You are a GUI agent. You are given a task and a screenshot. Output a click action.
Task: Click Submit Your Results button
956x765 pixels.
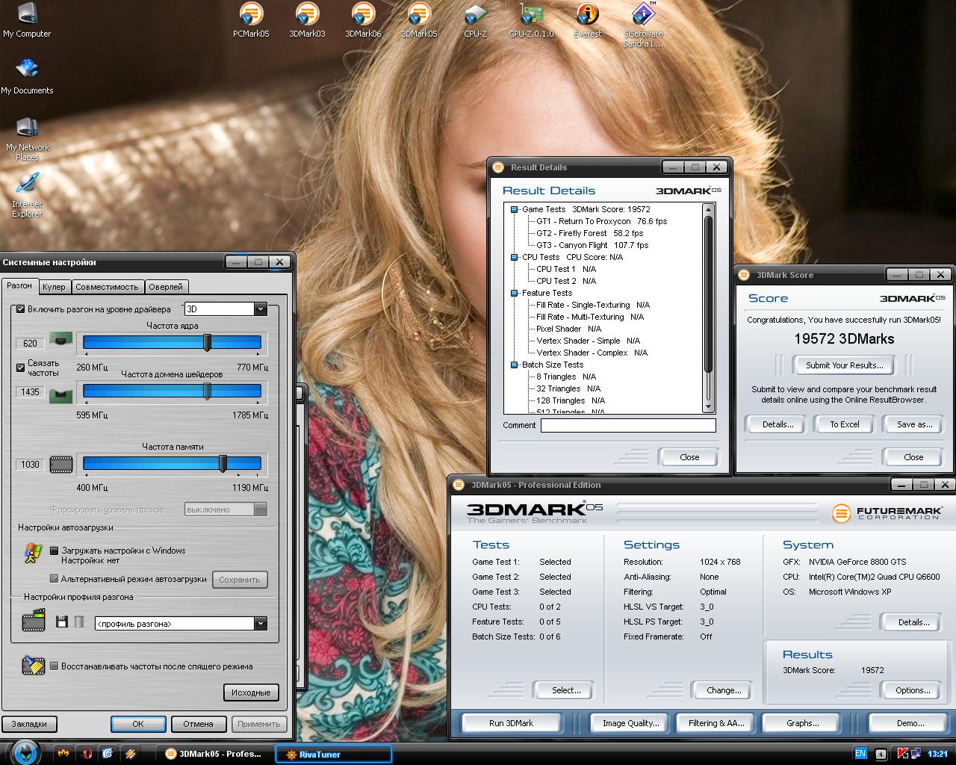click(x=845, y=365)
